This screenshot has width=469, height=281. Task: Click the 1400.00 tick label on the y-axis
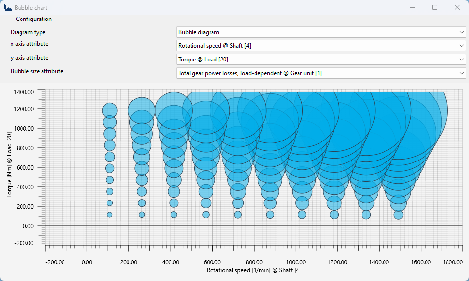click(24, 92)
